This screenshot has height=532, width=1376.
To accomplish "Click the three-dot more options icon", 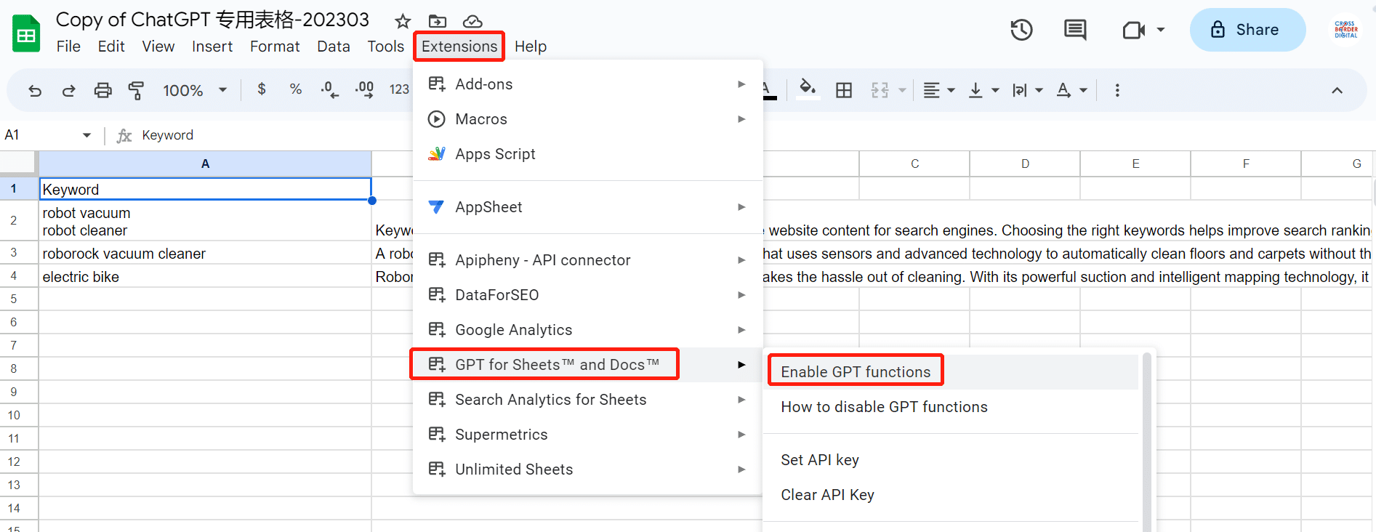I will coord(1117,90).
